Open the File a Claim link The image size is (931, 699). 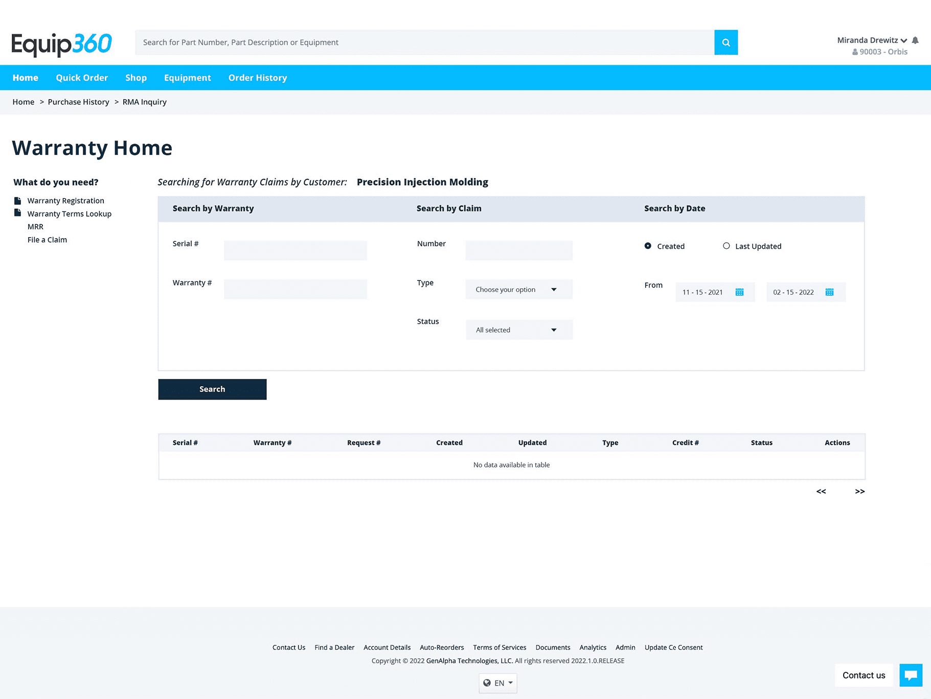[x=47, y=240]
